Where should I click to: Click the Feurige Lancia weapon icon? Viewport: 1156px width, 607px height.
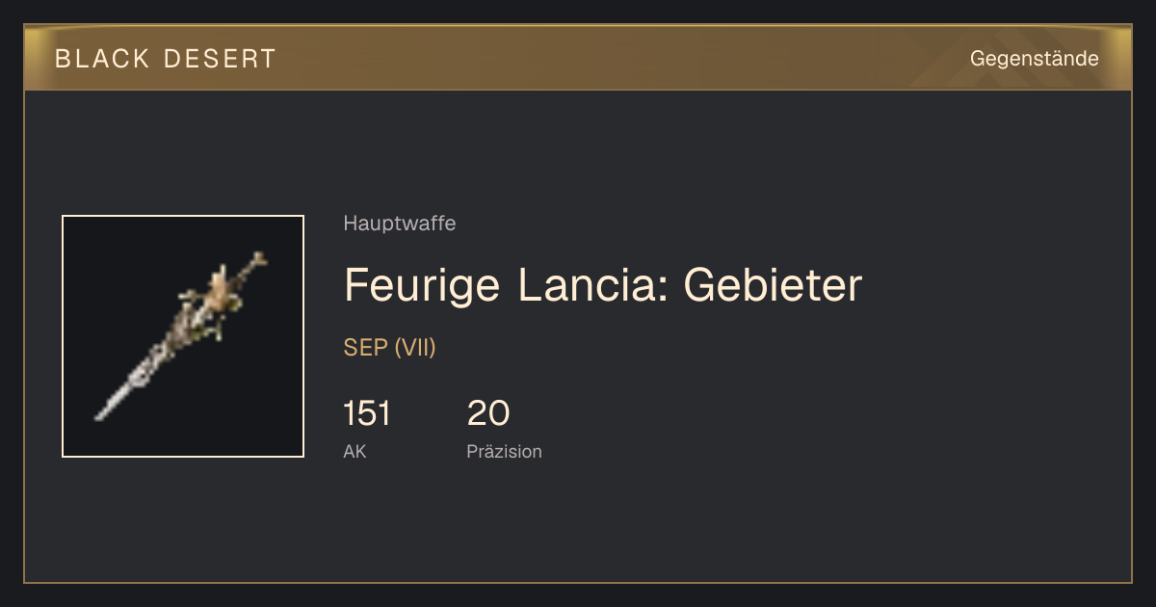(x=183, y=336)
